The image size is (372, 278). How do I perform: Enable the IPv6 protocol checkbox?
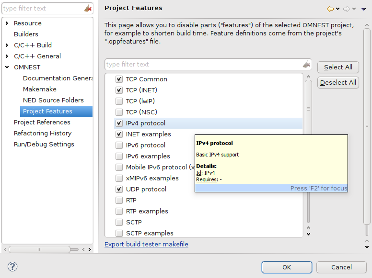119,145
